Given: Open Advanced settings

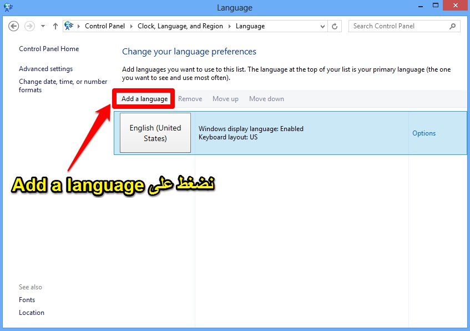Looking at the screenshot, I should point(46,69).
